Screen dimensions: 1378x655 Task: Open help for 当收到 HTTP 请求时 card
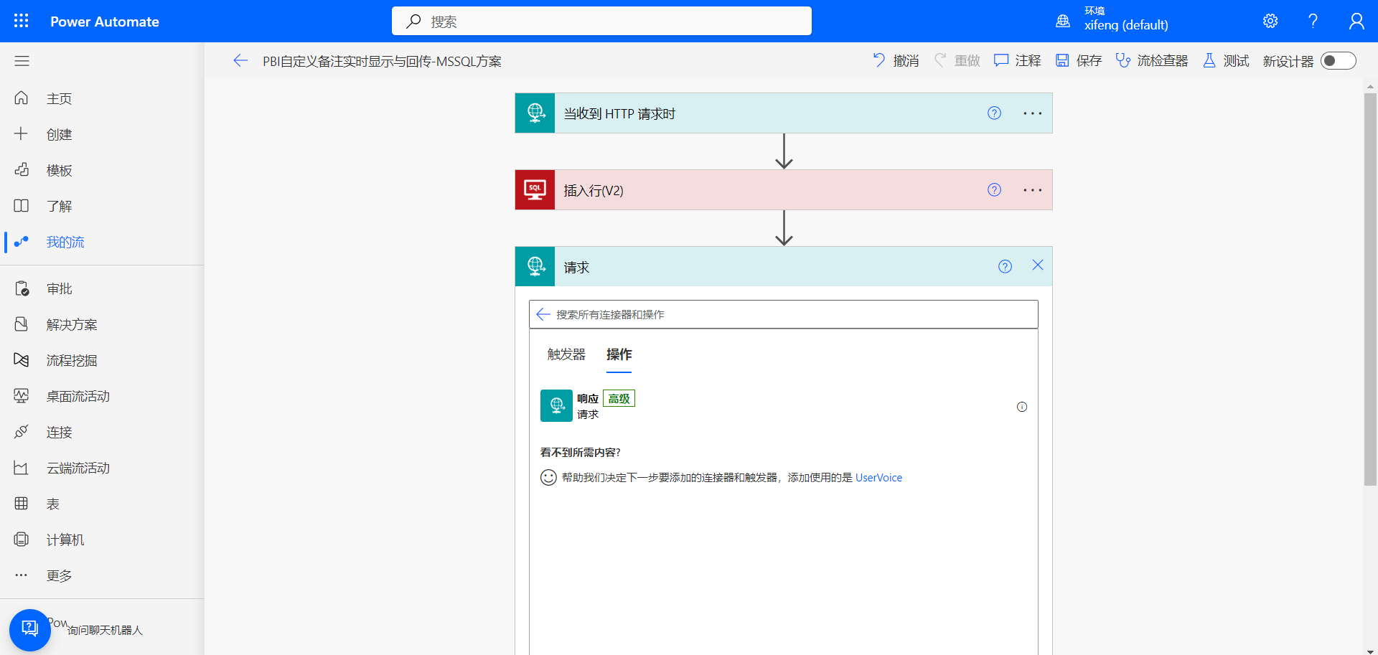click(994, 113)
